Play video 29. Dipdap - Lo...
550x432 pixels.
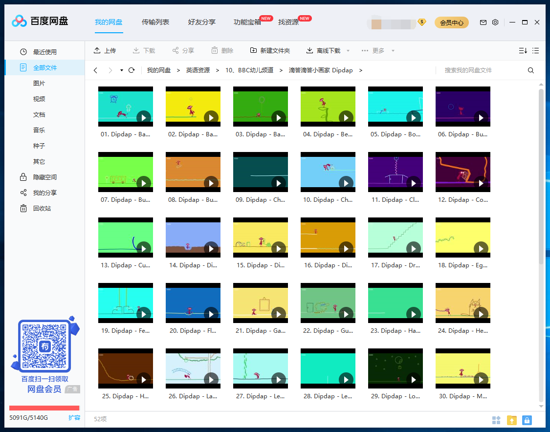coord(414,379)
